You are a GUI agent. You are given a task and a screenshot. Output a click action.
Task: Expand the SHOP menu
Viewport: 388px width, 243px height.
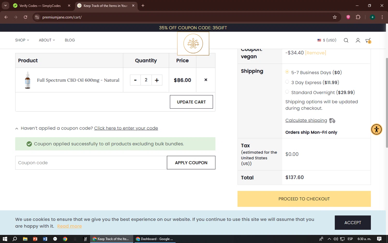point(22,40)
